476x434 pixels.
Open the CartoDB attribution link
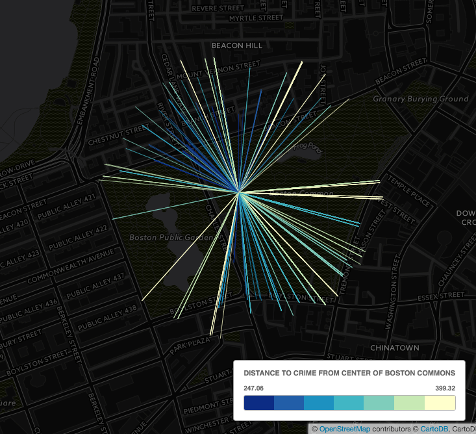tap(423, 429)
